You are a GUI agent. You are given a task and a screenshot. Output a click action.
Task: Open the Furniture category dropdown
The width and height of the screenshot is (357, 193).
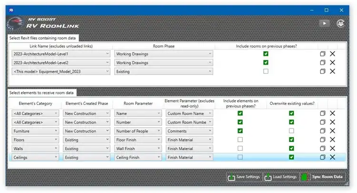(x=35, y=131)
